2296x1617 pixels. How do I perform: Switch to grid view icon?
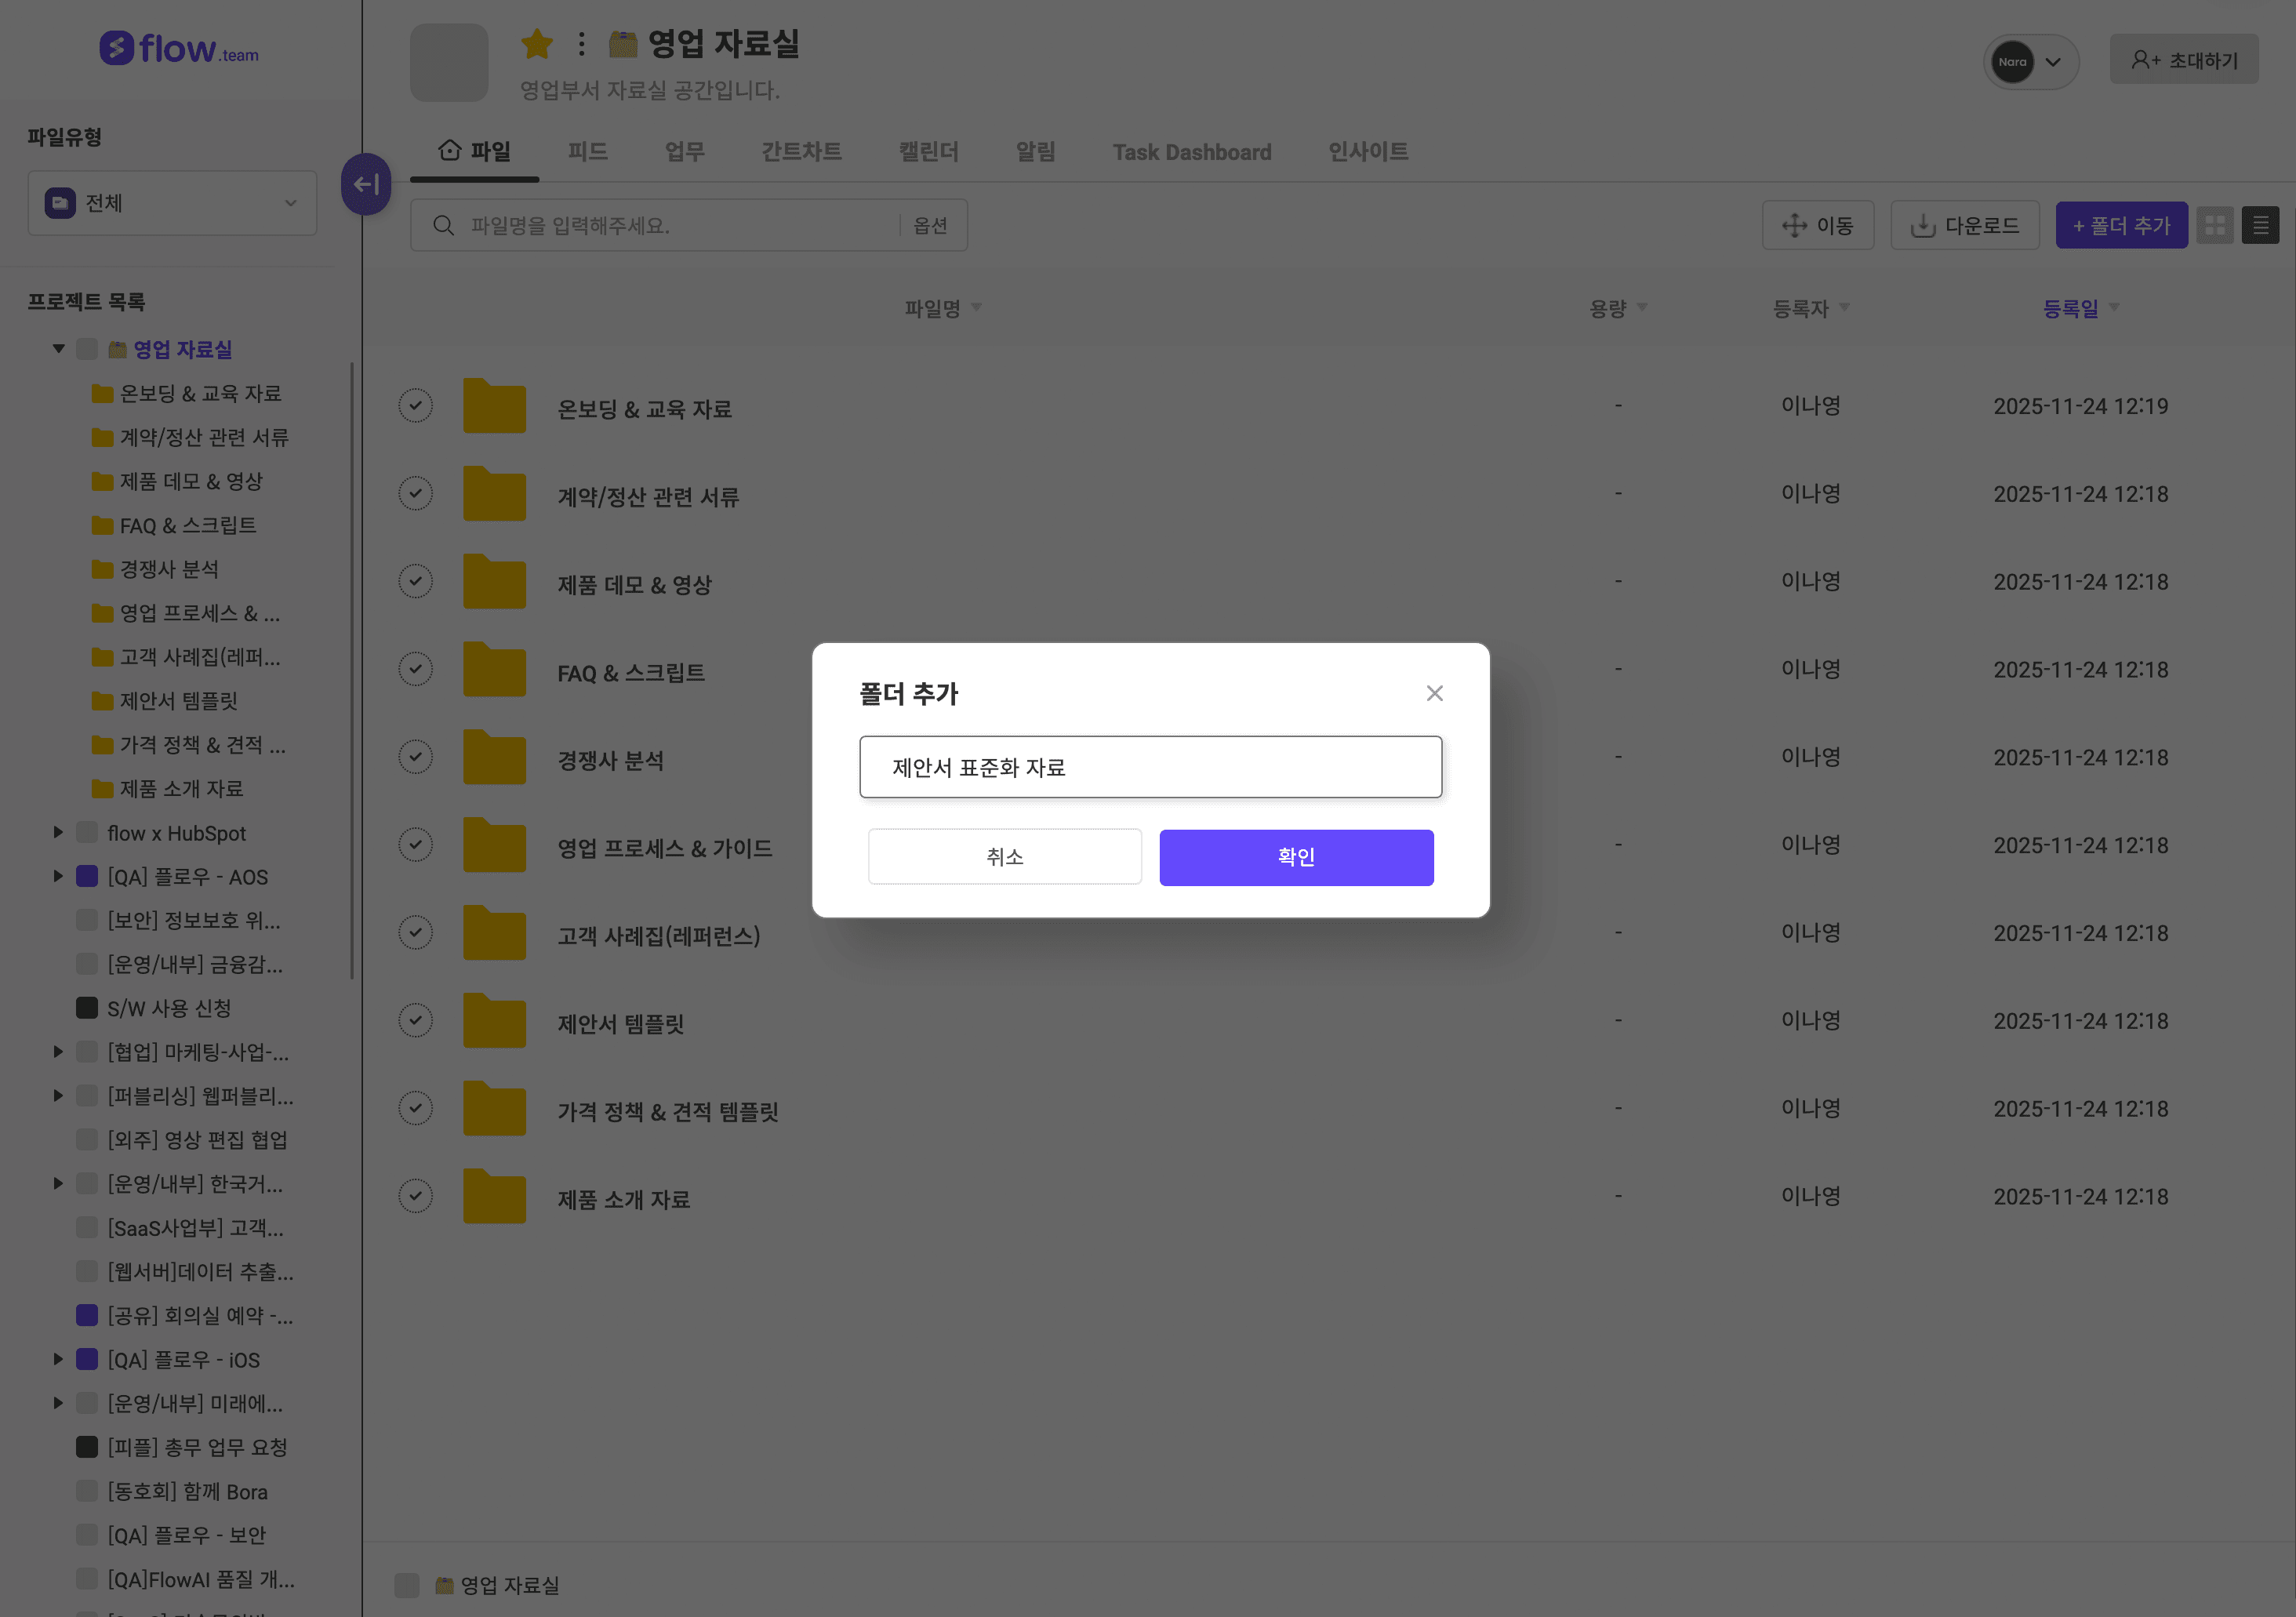(2214, 226)
